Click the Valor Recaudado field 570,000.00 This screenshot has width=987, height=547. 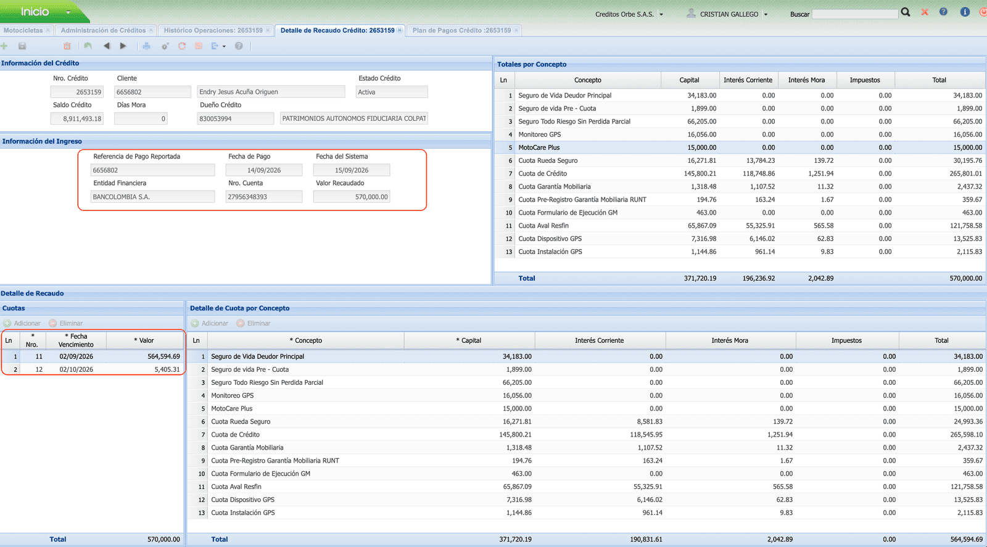coord(352,197)
